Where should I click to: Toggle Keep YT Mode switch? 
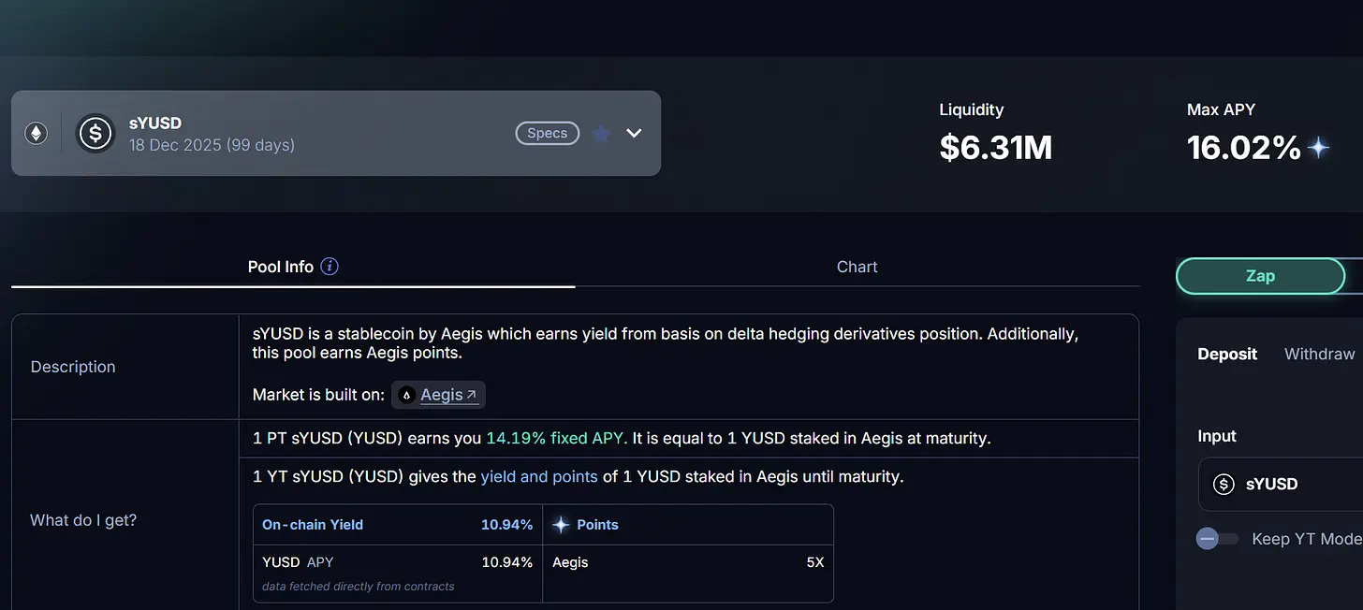click(x=1217, y=539)
